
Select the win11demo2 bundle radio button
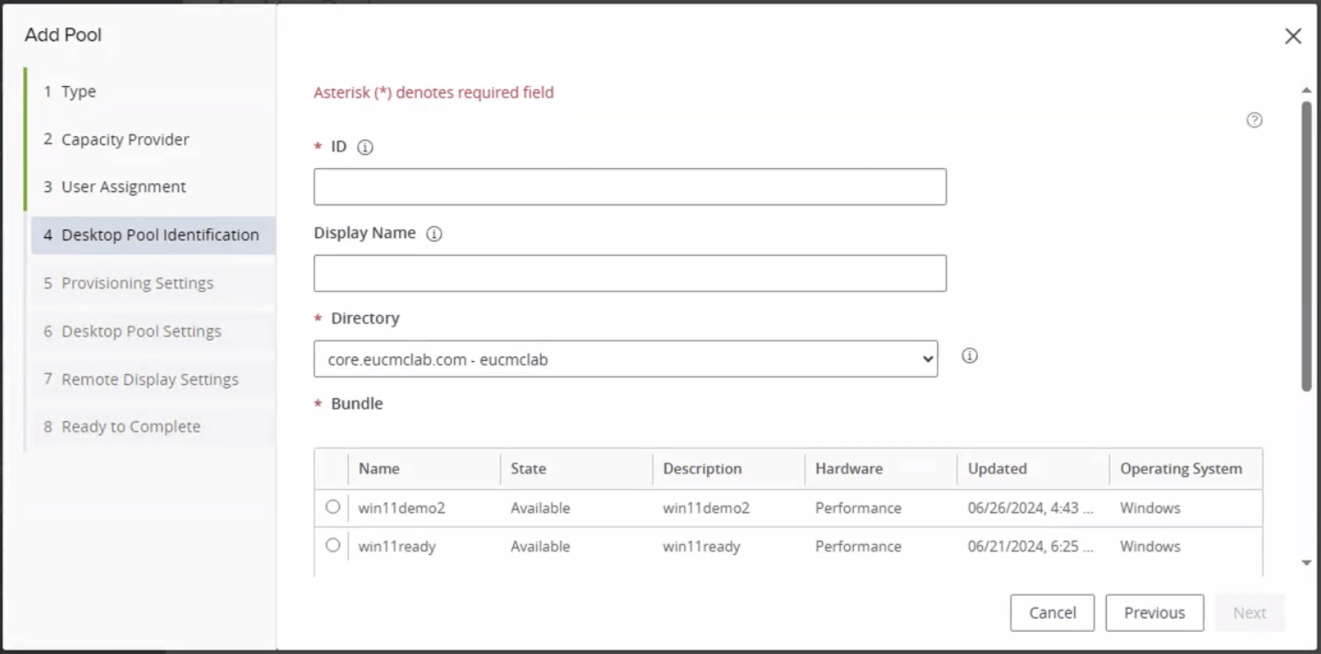click(x=333, y=507)
